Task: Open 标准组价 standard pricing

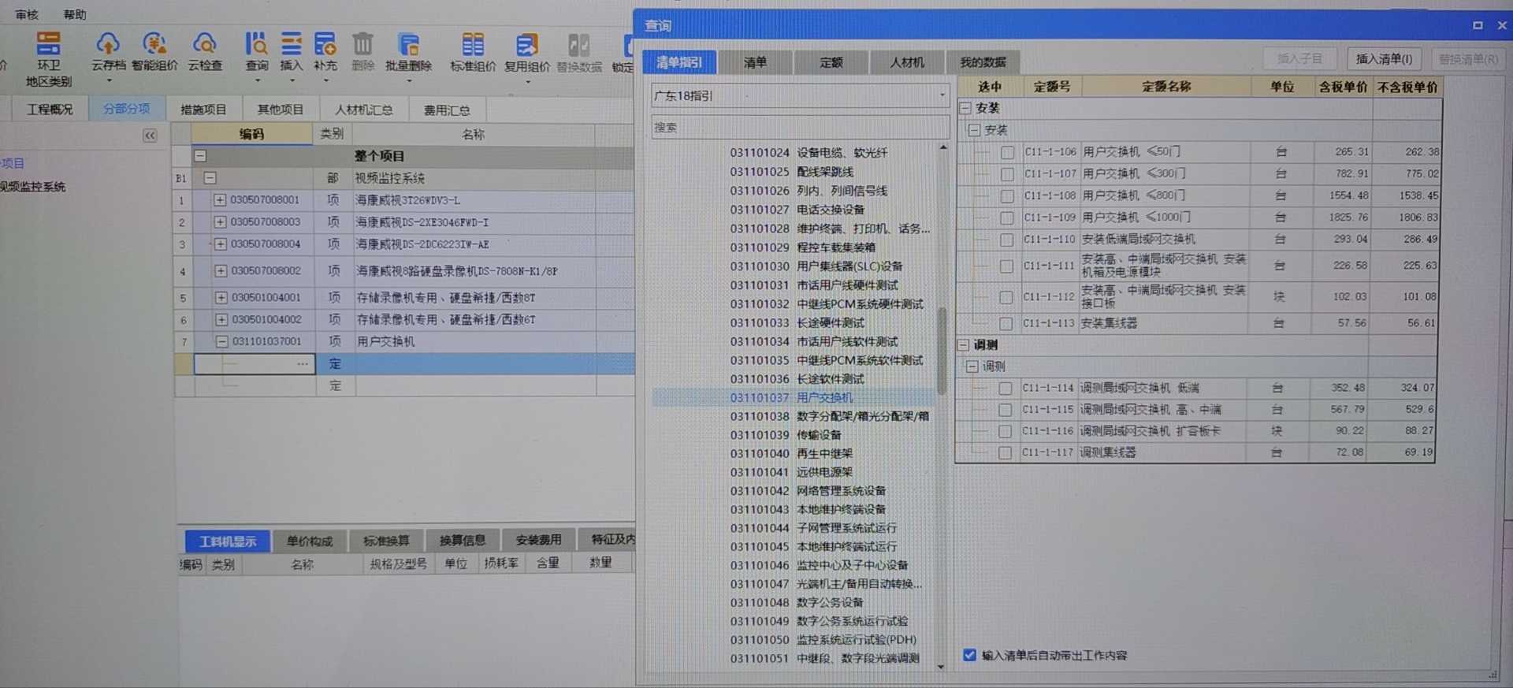Action: click(473, 52)
